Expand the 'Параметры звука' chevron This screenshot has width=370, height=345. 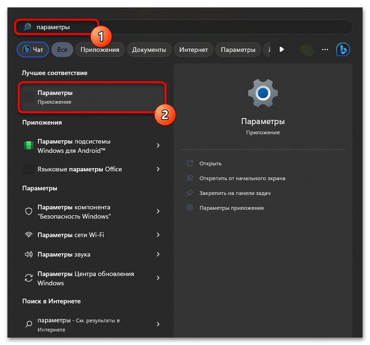(158, 254)
